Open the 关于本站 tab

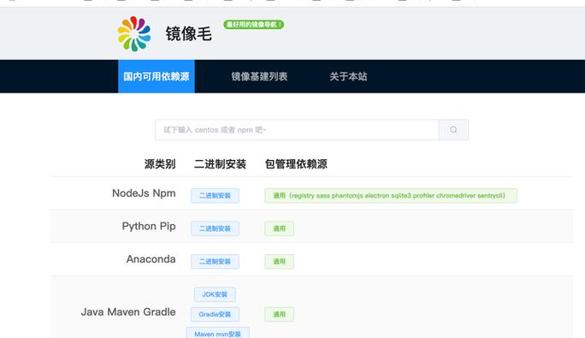click(x=348, y=76)
